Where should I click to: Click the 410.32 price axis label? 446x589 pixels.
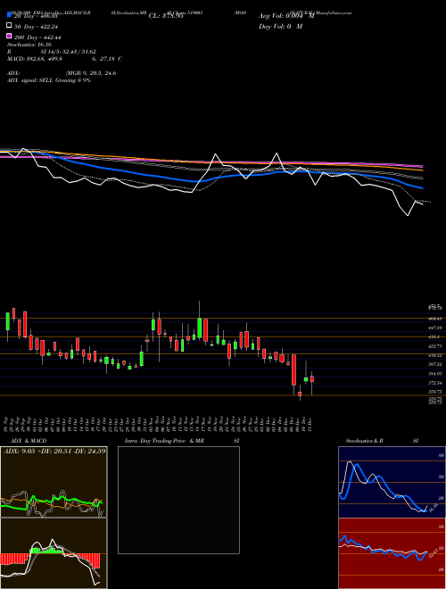point(437,355)
